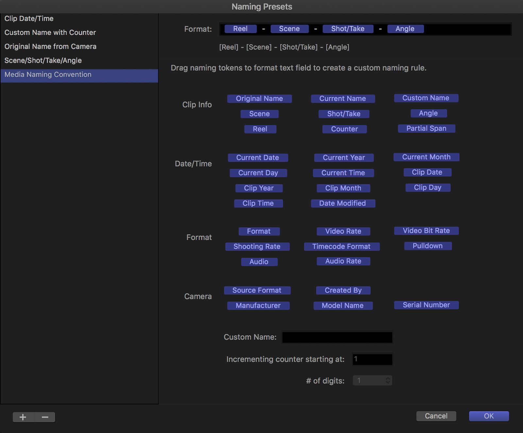
Task: Pick the Current Name token
Action: tap(343, 99)
